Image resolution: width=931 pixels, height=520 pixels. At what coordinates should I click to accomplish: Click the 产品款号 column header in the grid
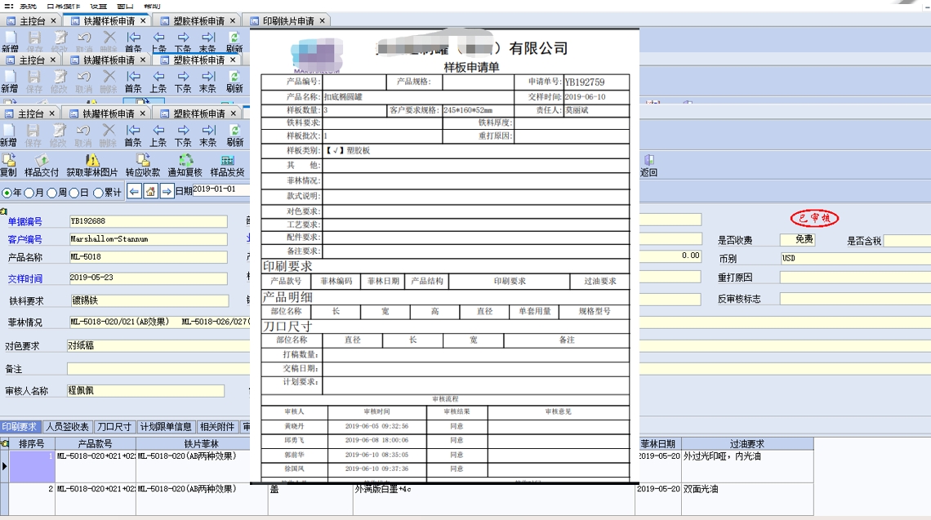pyautogui.click(x=96, y=443)
